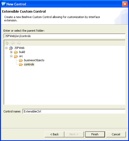
Task: Collapse the src folder node
Action: click(11, 56)
